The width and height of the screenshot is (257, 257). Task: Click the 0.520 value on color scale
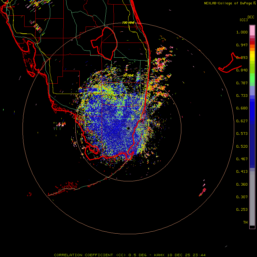pos(242,146)
